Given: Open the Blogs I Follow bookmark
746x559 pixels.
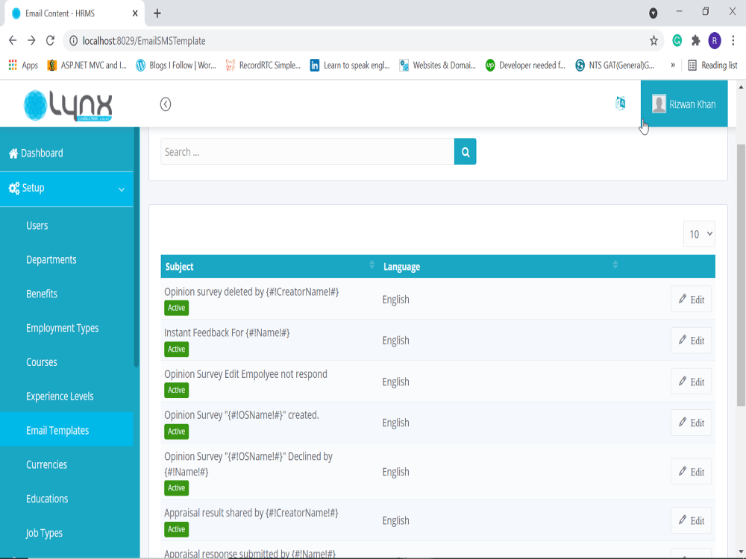Looking at the screenshot, I should (x=176, y=65).
